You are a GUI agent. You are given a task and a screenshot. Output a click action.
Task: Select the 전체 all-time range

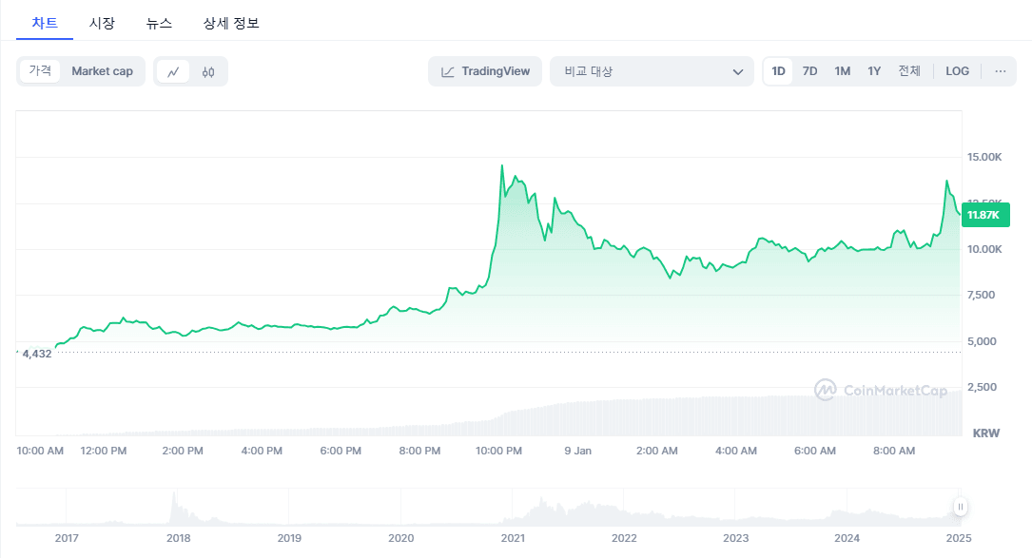point(909,71)
